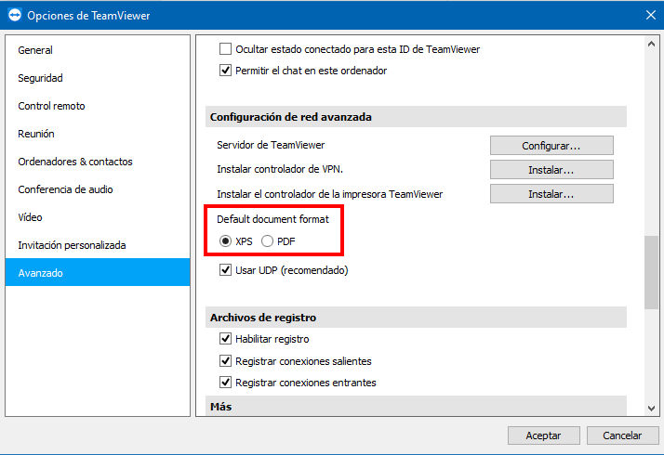Select the XPS document format option

click(225, 241)
